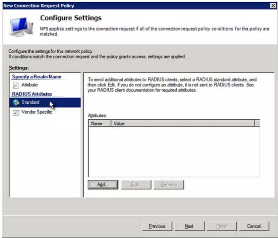The image size is (278, 238).
Task: Cancel the New Connection Request Policy wizard
Action: click(254, 226)
